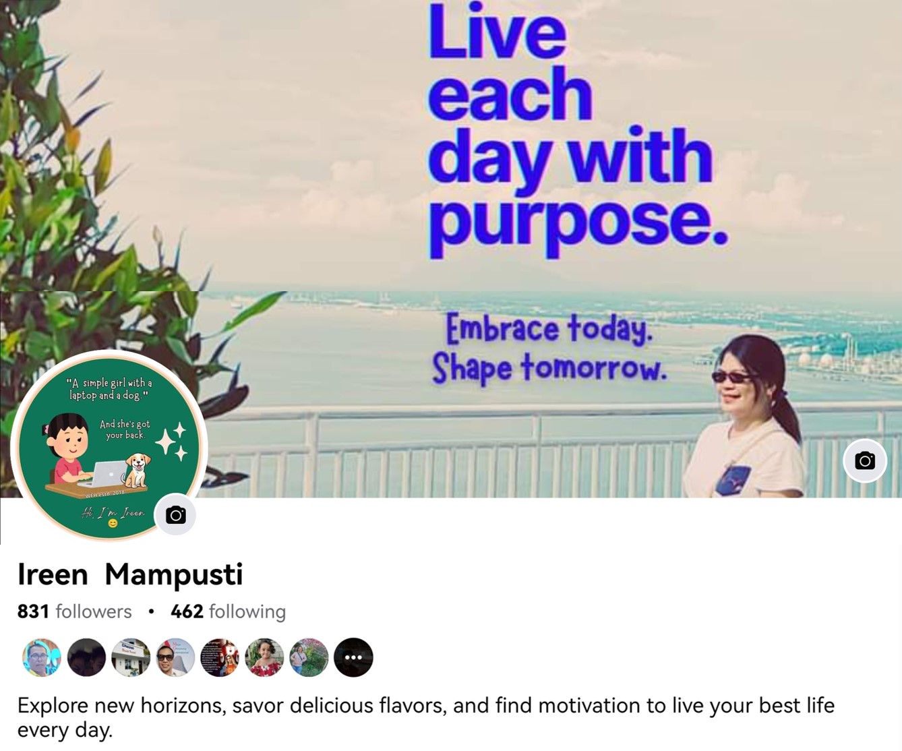
Task: Open the white building follower avatar
Action: point(131,657)
